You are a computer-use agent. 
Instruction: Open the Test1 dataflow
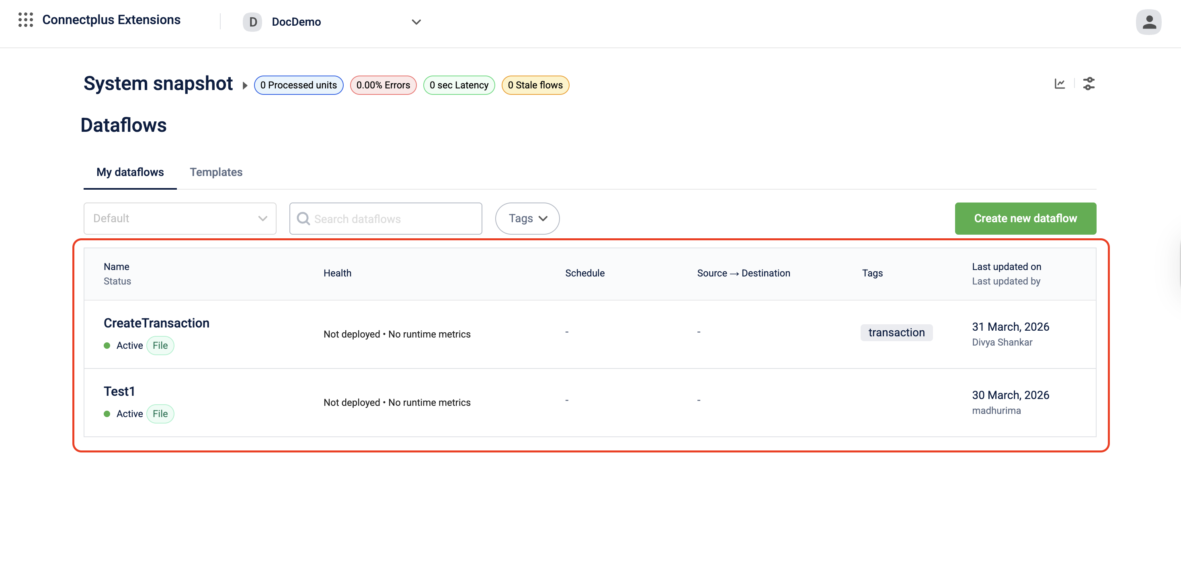tap(119, 391)
